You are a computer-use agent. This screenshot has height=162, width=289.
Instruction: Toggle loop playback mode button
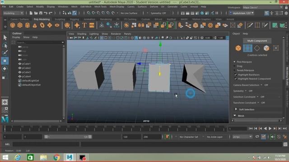(x=257, y=137)
